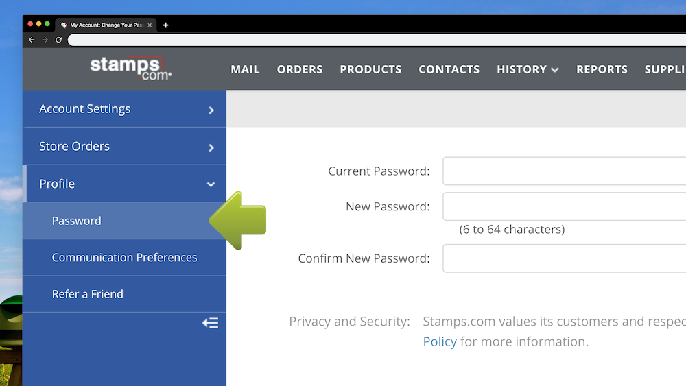Click the browser back arrow

[x=32, y=40]
